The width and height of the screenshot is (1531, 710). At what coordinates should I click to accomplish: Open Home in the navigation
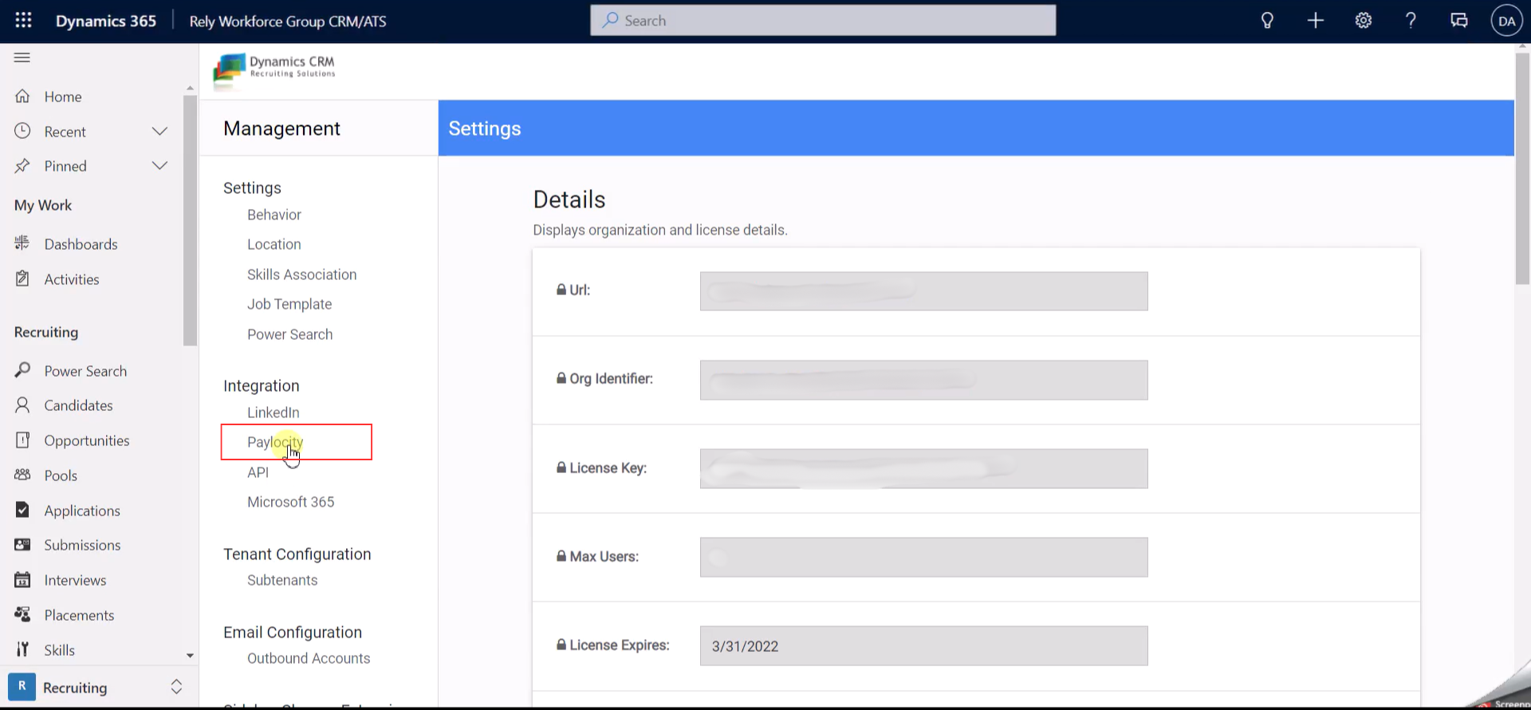(63, 97)
